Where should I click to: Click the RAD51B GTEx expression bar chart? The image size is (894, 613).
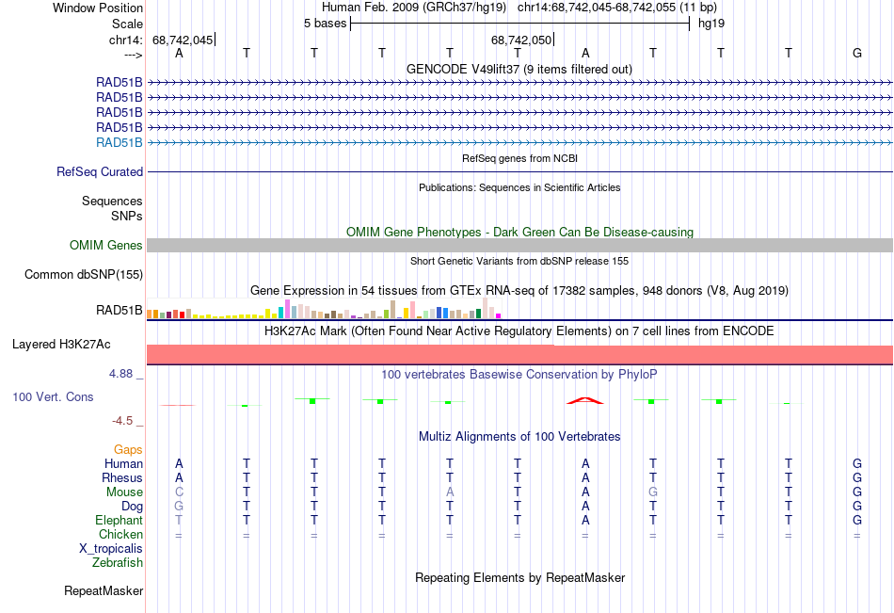[324, 308]
